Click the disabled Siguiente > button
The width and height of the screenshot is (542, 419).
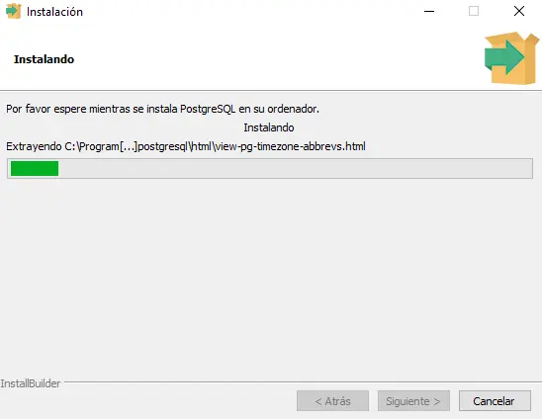(x=413, y=400)
